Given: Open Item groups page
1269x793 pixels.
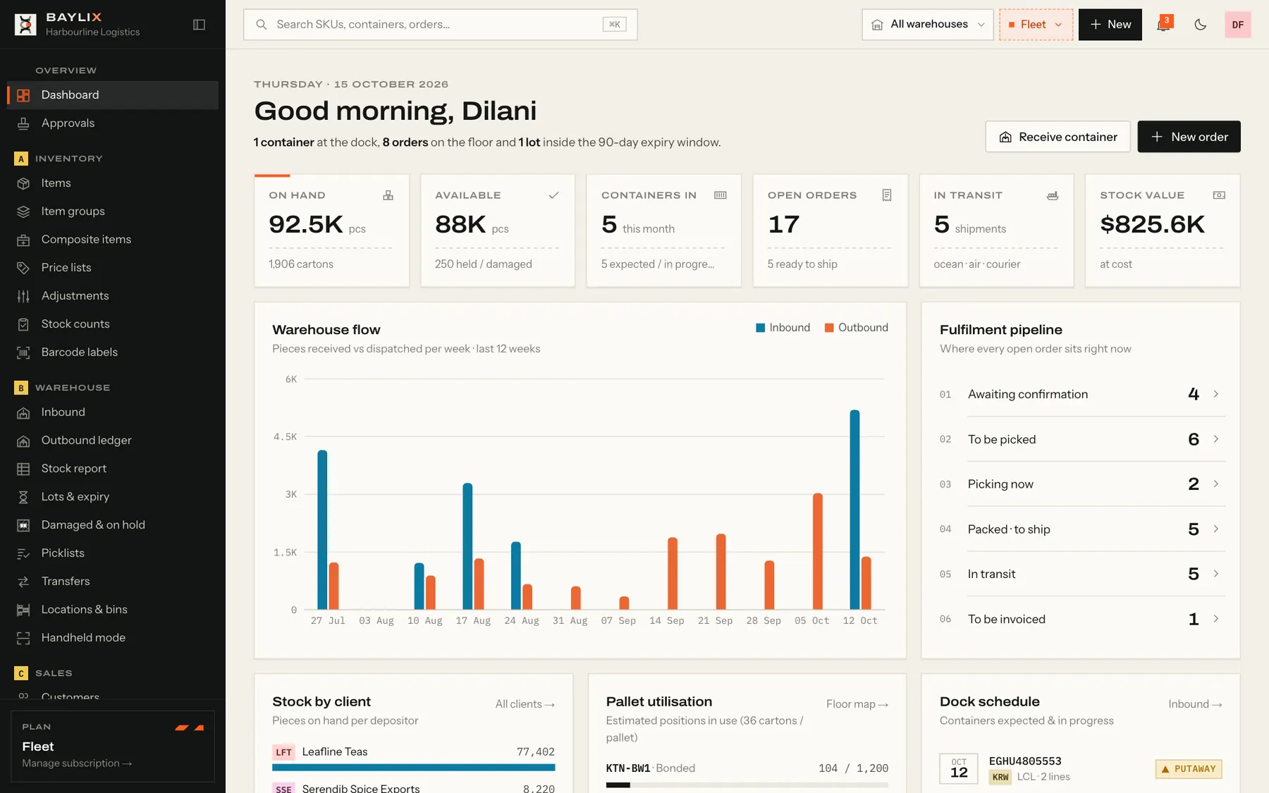Looking at the screenshot, I should pos(113,211).
